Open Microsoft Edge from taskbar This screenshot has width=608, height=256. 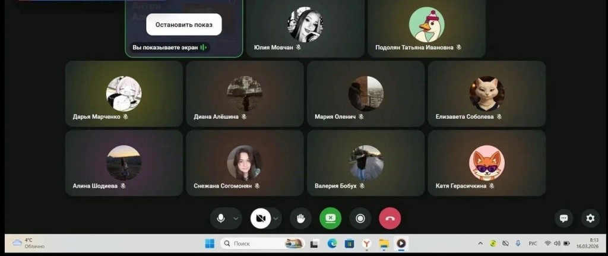[332, 244]
